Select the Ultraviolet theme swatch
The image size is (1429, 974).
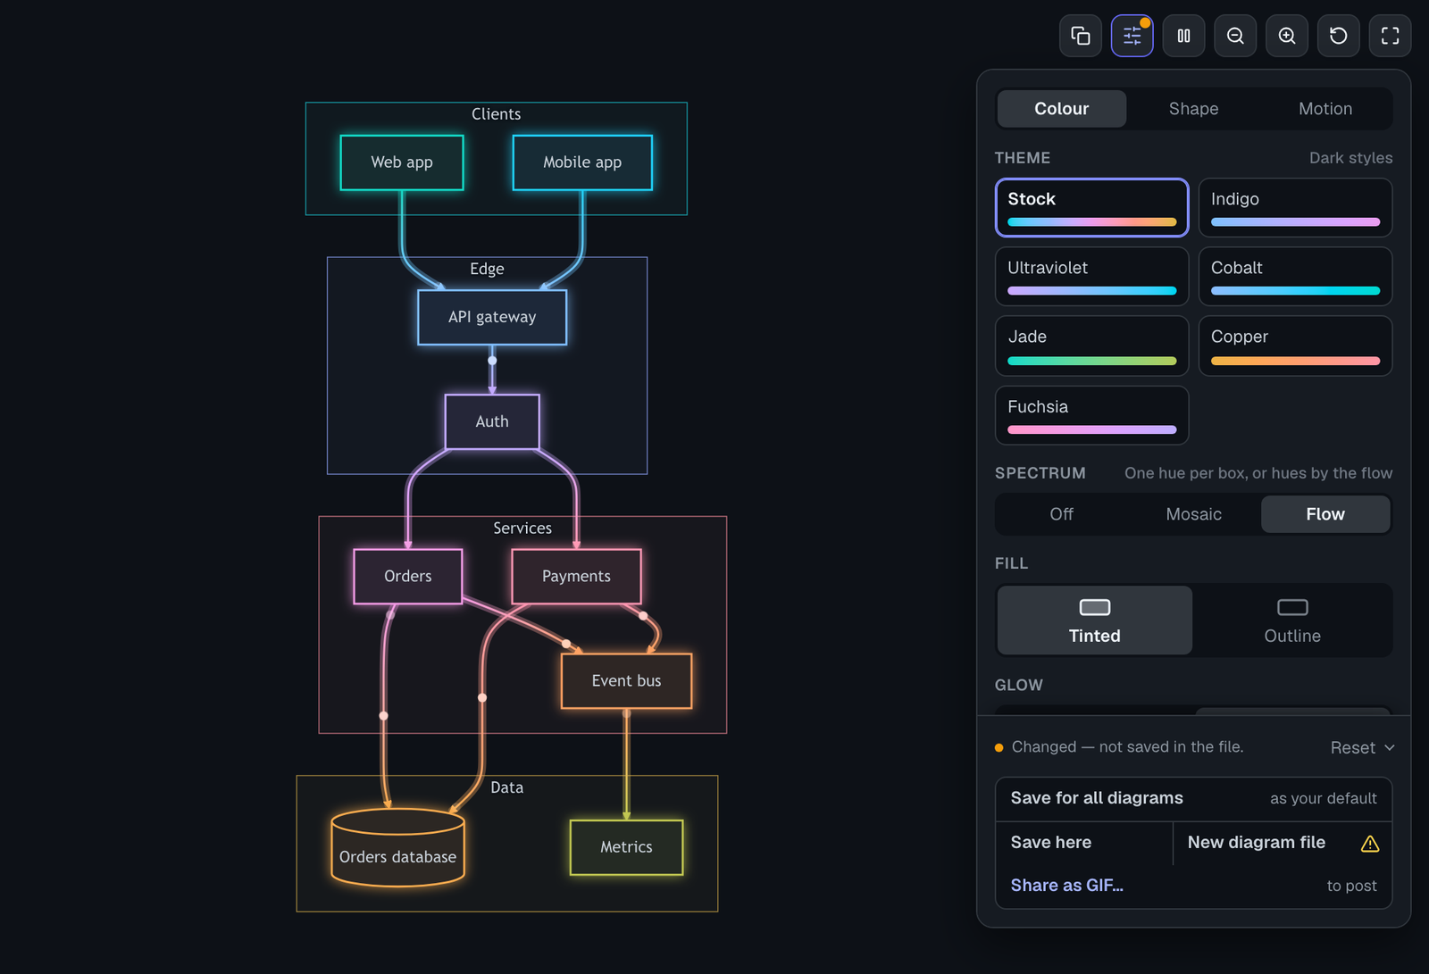1092,277
